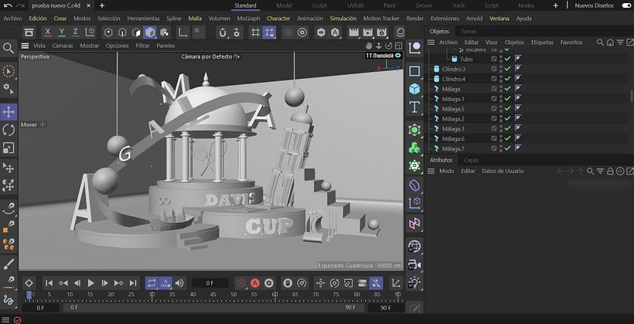
Task: Click the Object Manager vertical scrollbar
Action: click(x=632, y=95)
